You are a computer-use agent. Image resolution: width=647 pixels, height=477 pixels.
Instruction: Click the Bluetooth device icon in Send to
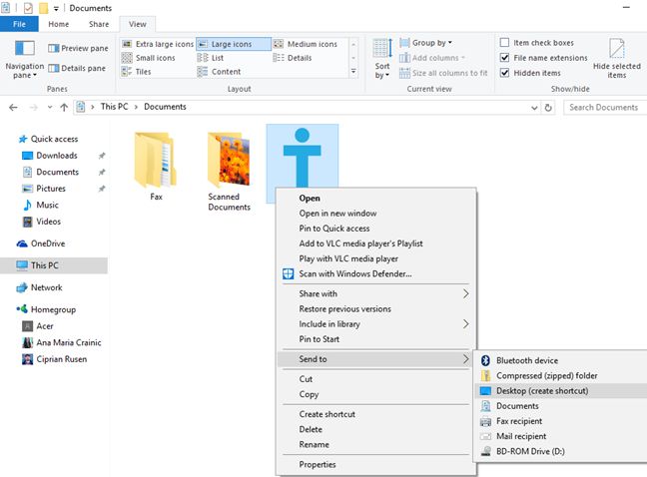tap(486, 360)
